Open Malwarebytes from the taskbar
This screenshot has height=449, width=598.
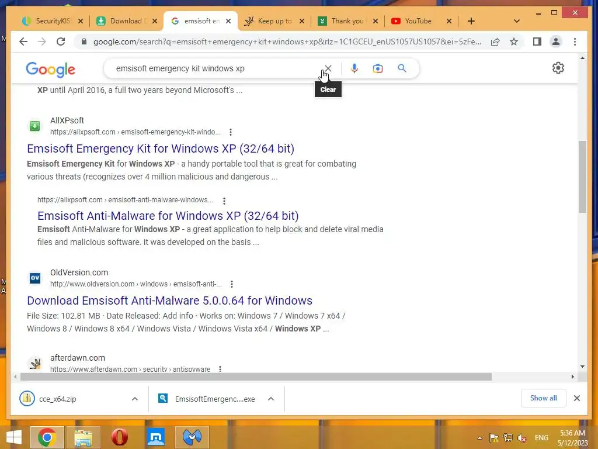tap(192, 437)
